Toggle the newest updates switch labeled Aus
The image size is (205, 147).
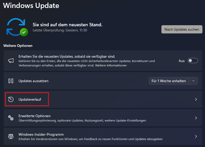193,60
